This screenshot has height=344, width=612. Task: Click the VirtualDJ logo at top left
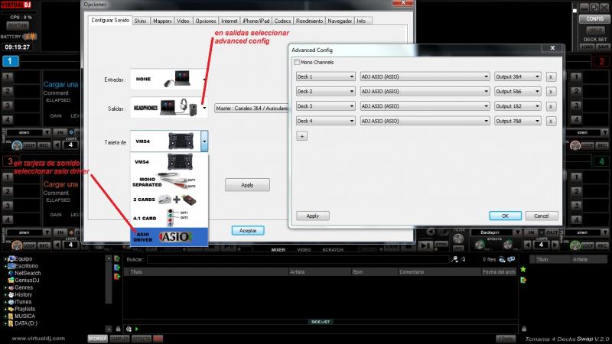pyautogui.click(x=16, y=5)
